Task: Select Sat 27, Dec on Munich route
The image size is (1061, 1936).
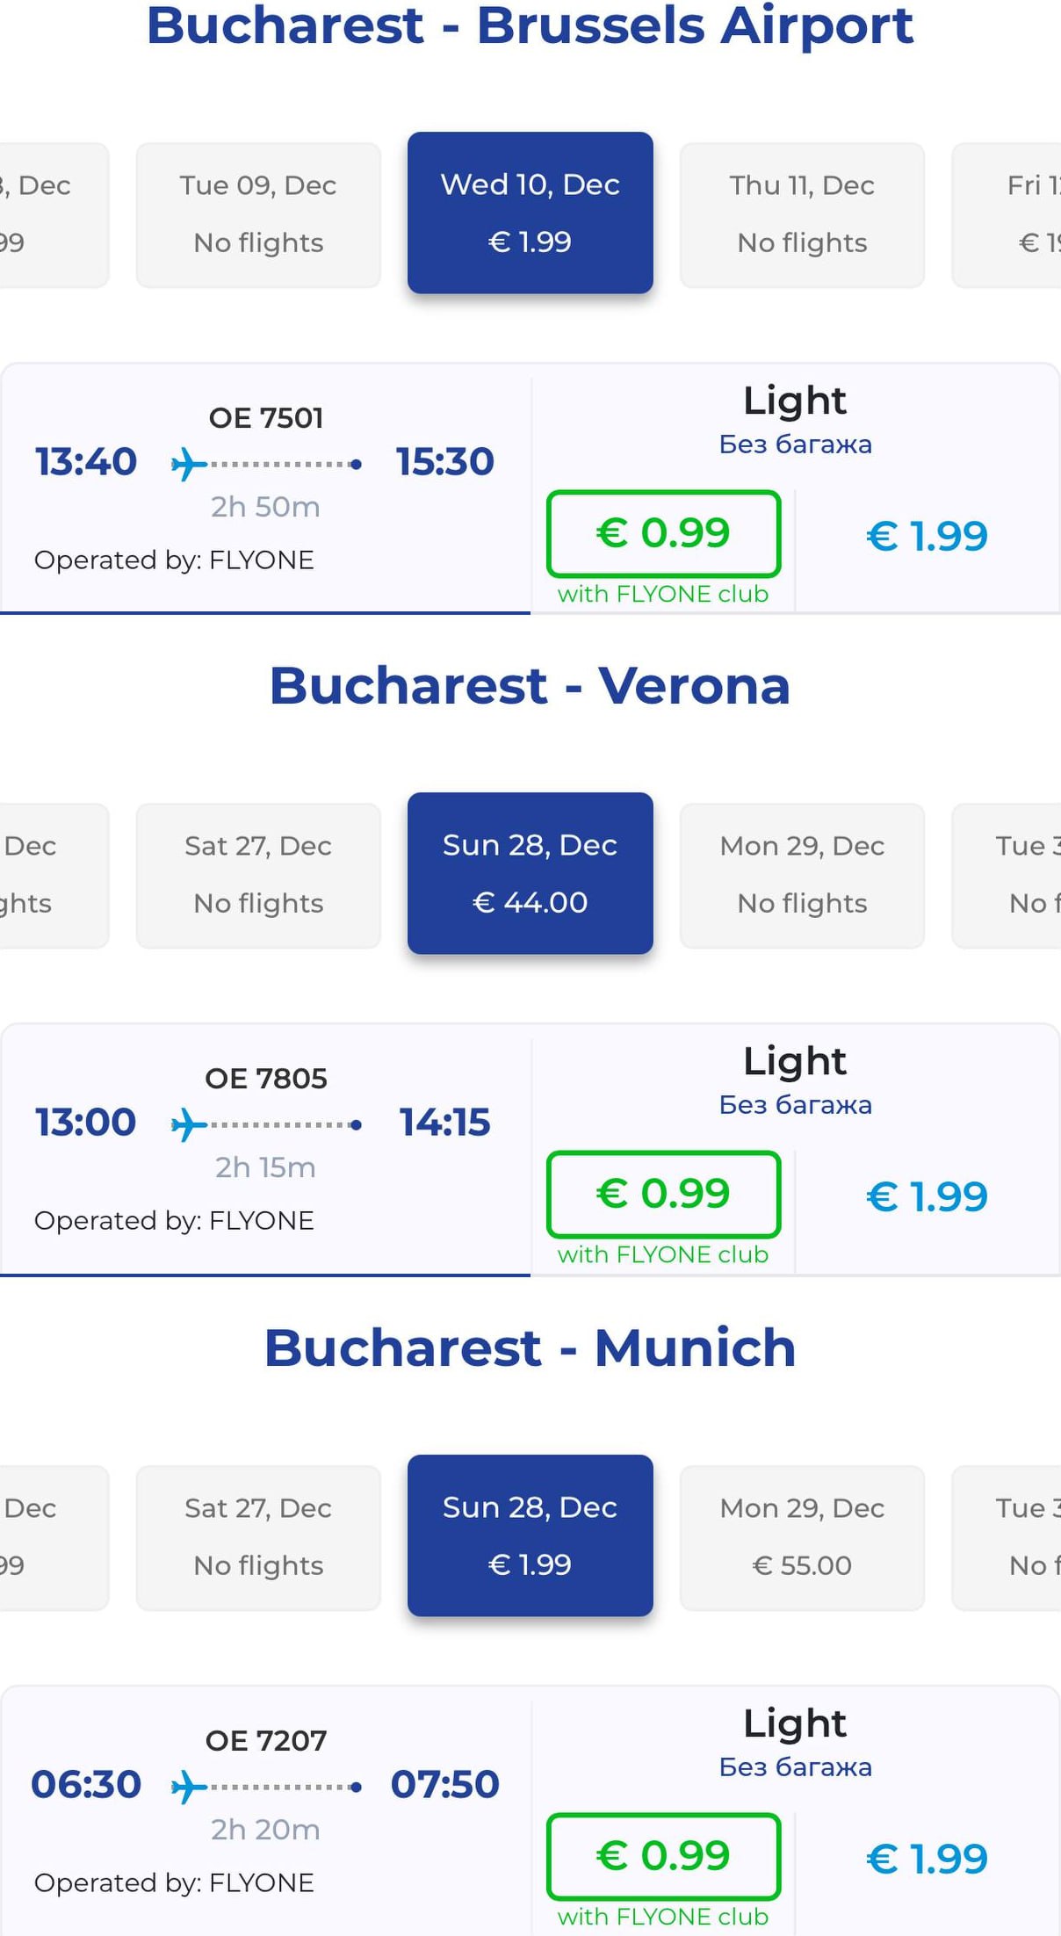Action: pyautogui.click(x=258, y=1536)
